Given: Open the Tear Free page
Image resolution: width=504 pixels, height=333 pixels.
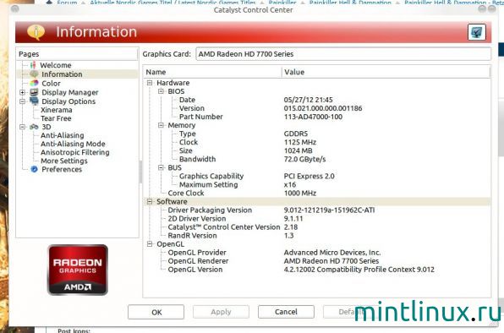Looking at the screenshot, I should (x=56, y=118).
